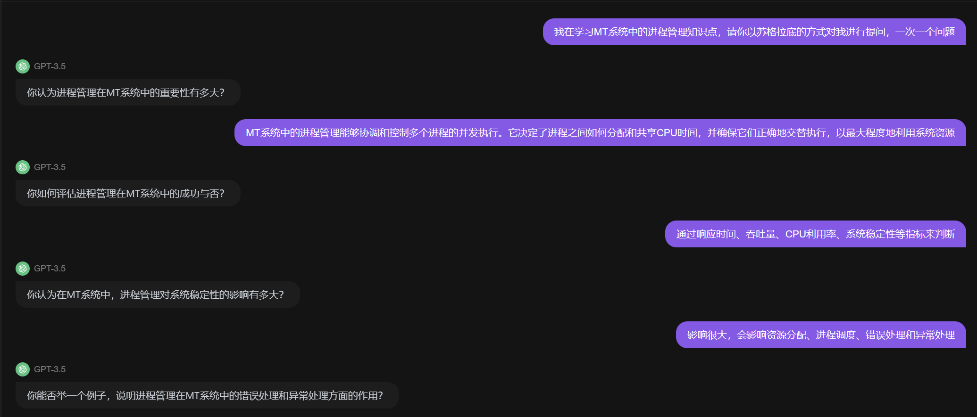
Task: Select the purple message listing 响应时间、吞吐量 metrics
Action: click(815, 234)
